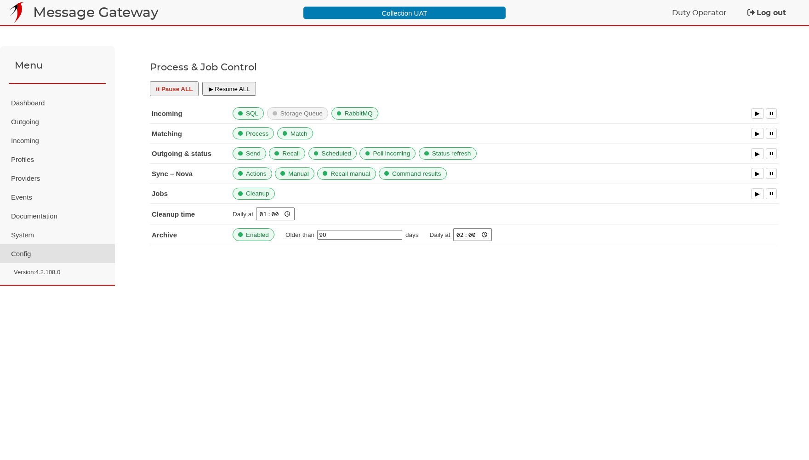Resume the Sync – Nova row
This screenshot has width=809, height=460.
757,174
